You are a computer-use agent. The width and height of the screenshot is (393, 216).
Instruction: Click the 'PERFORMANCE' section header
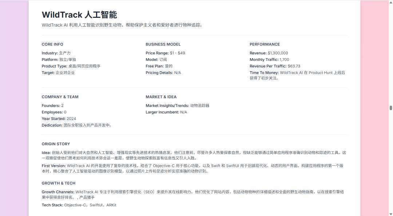tap(265, 44)
